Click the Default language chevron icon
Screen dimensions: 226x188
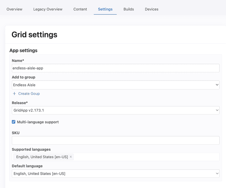216,173
